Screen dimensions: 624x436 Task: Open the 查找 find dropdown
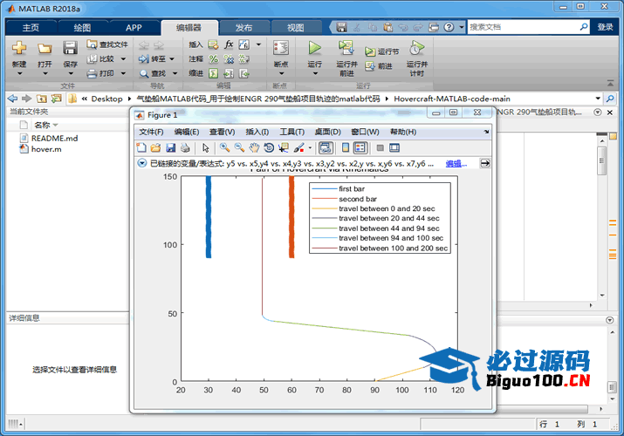pyautogui.click(x=175, y=73)
